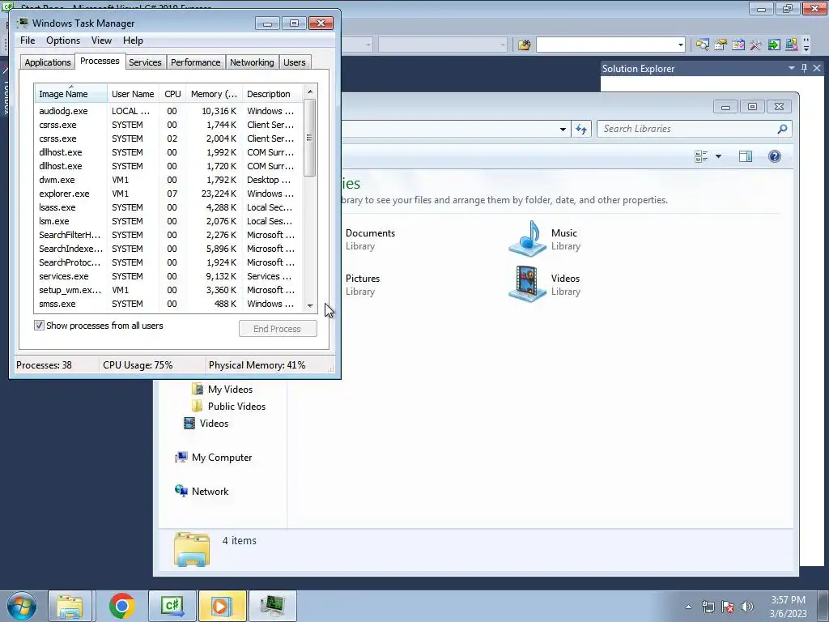Select the My Videos folder icon in navigation pane
829x622 pixels.
(198, 390)
